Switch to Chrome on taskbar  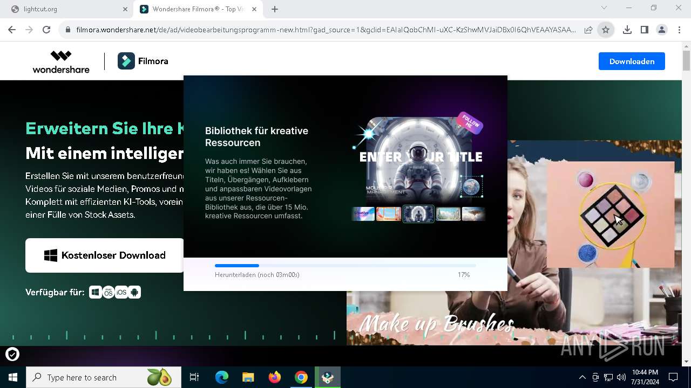pyautogui.click(x=301, y=377)
